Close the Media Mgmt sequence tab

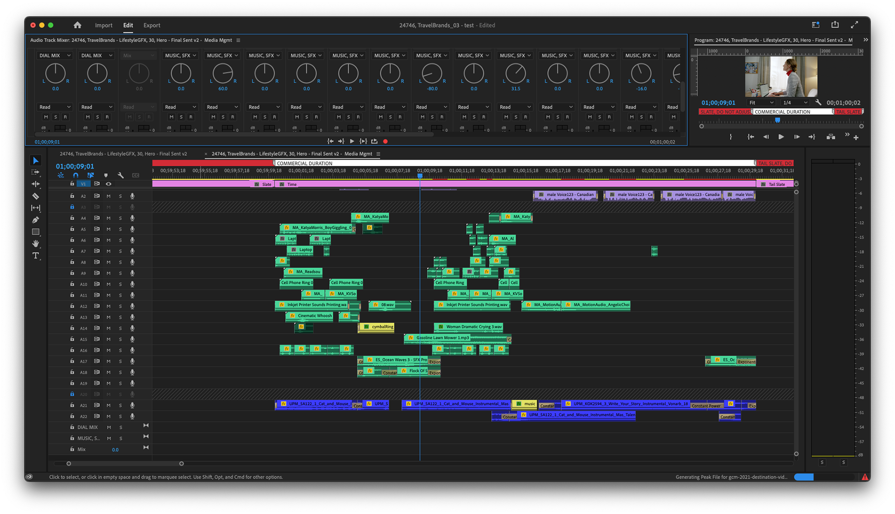click(206, 154)
